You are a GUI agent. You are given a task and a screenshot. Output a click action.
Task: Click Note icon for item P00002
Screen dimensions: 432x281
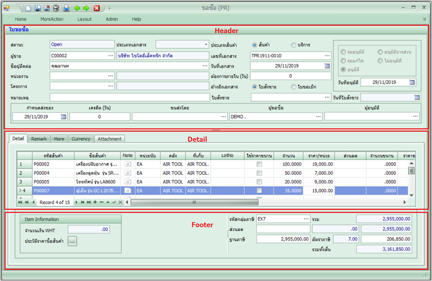point(128,164)
